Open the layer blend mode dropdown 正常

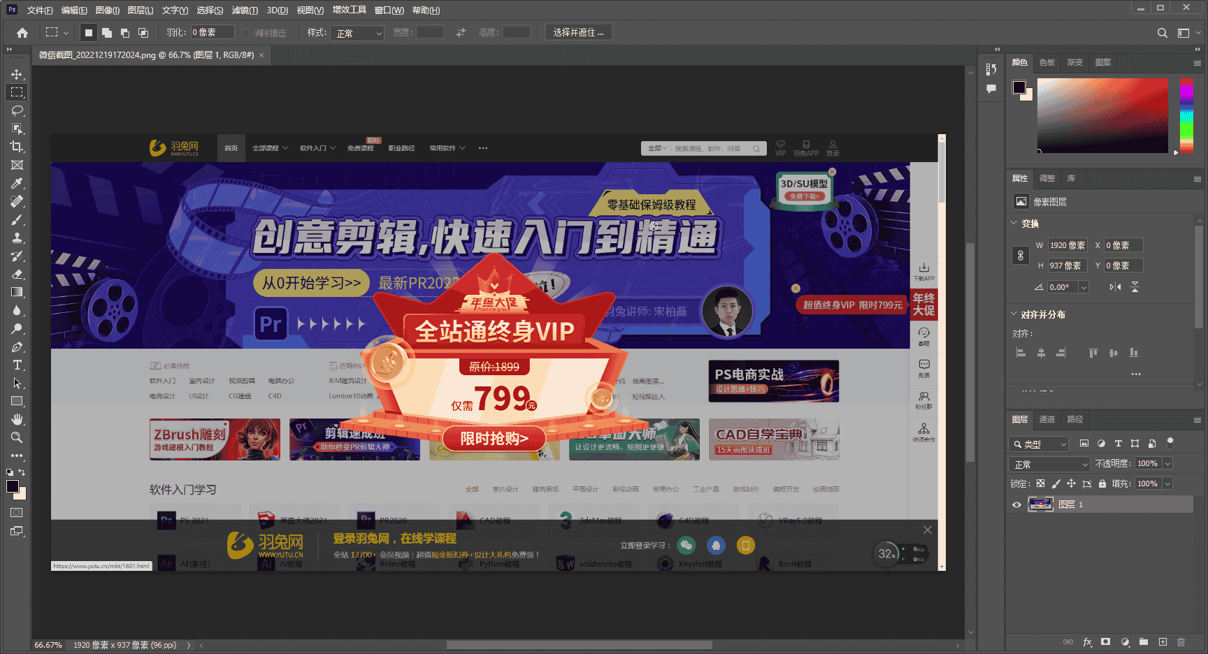(x=1051, y=464)
